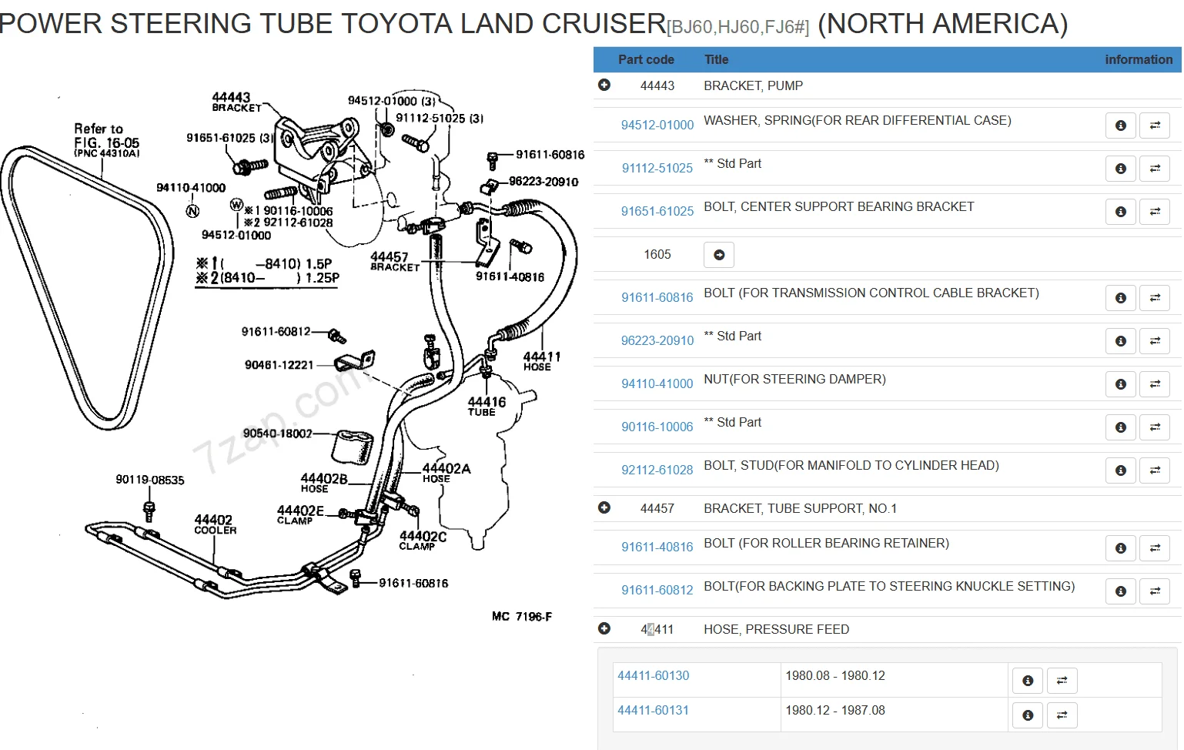The height and width of the screenshot is (750, 1184).
Task: Click 90461-12221 label in diagram
Action: [279, 364]
